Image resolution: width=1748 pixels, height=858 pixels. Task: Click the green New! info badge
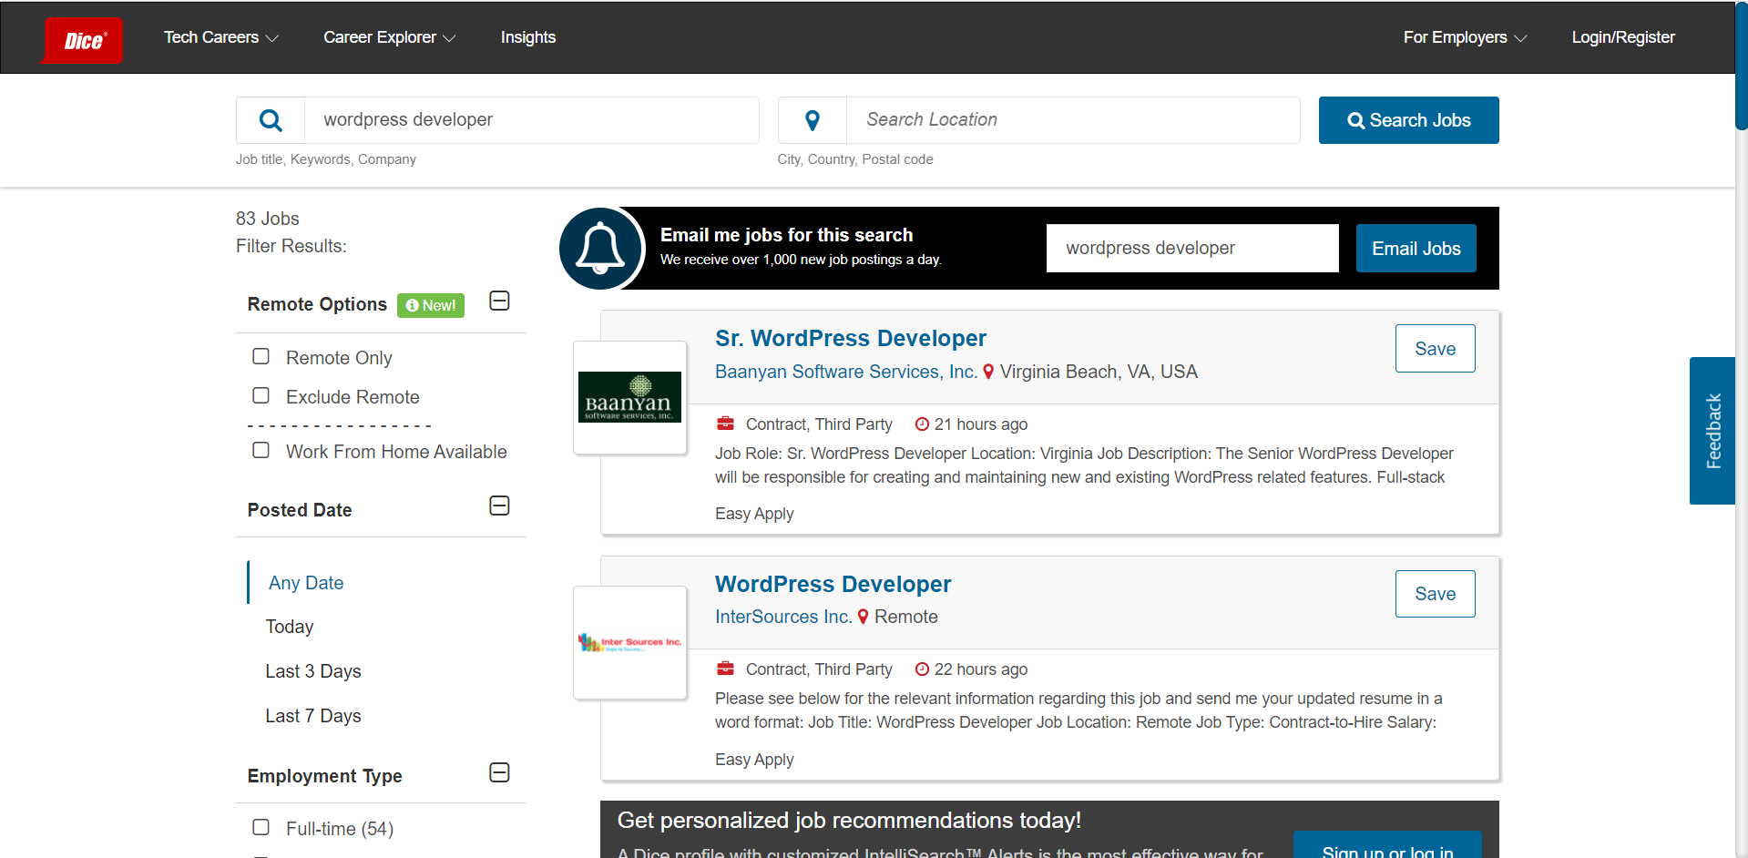(431, 305)
